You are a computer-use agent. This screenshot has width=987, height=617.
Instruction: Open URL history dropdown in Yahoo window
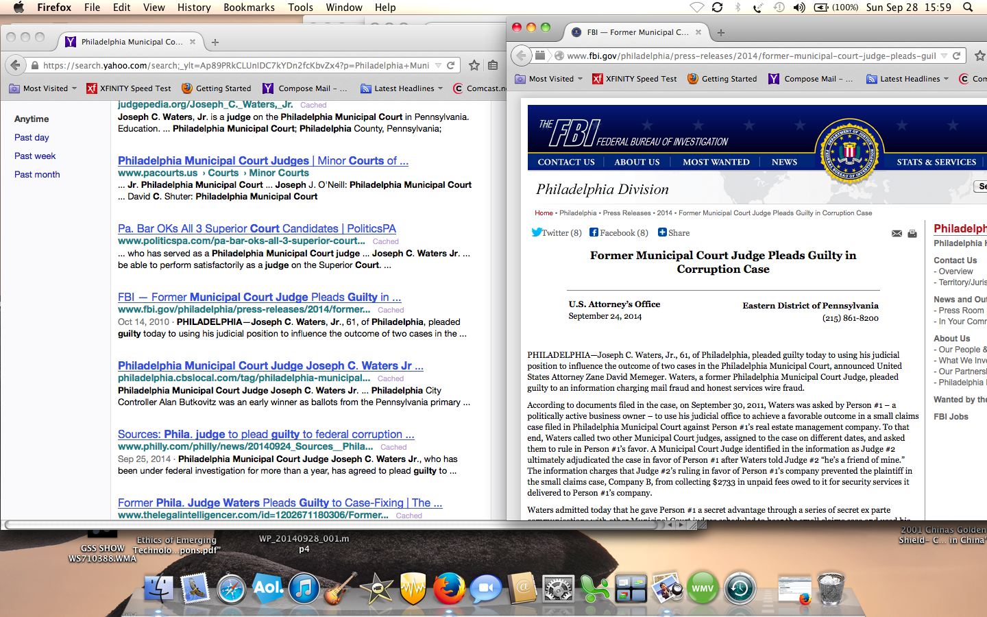pos(438,65)
